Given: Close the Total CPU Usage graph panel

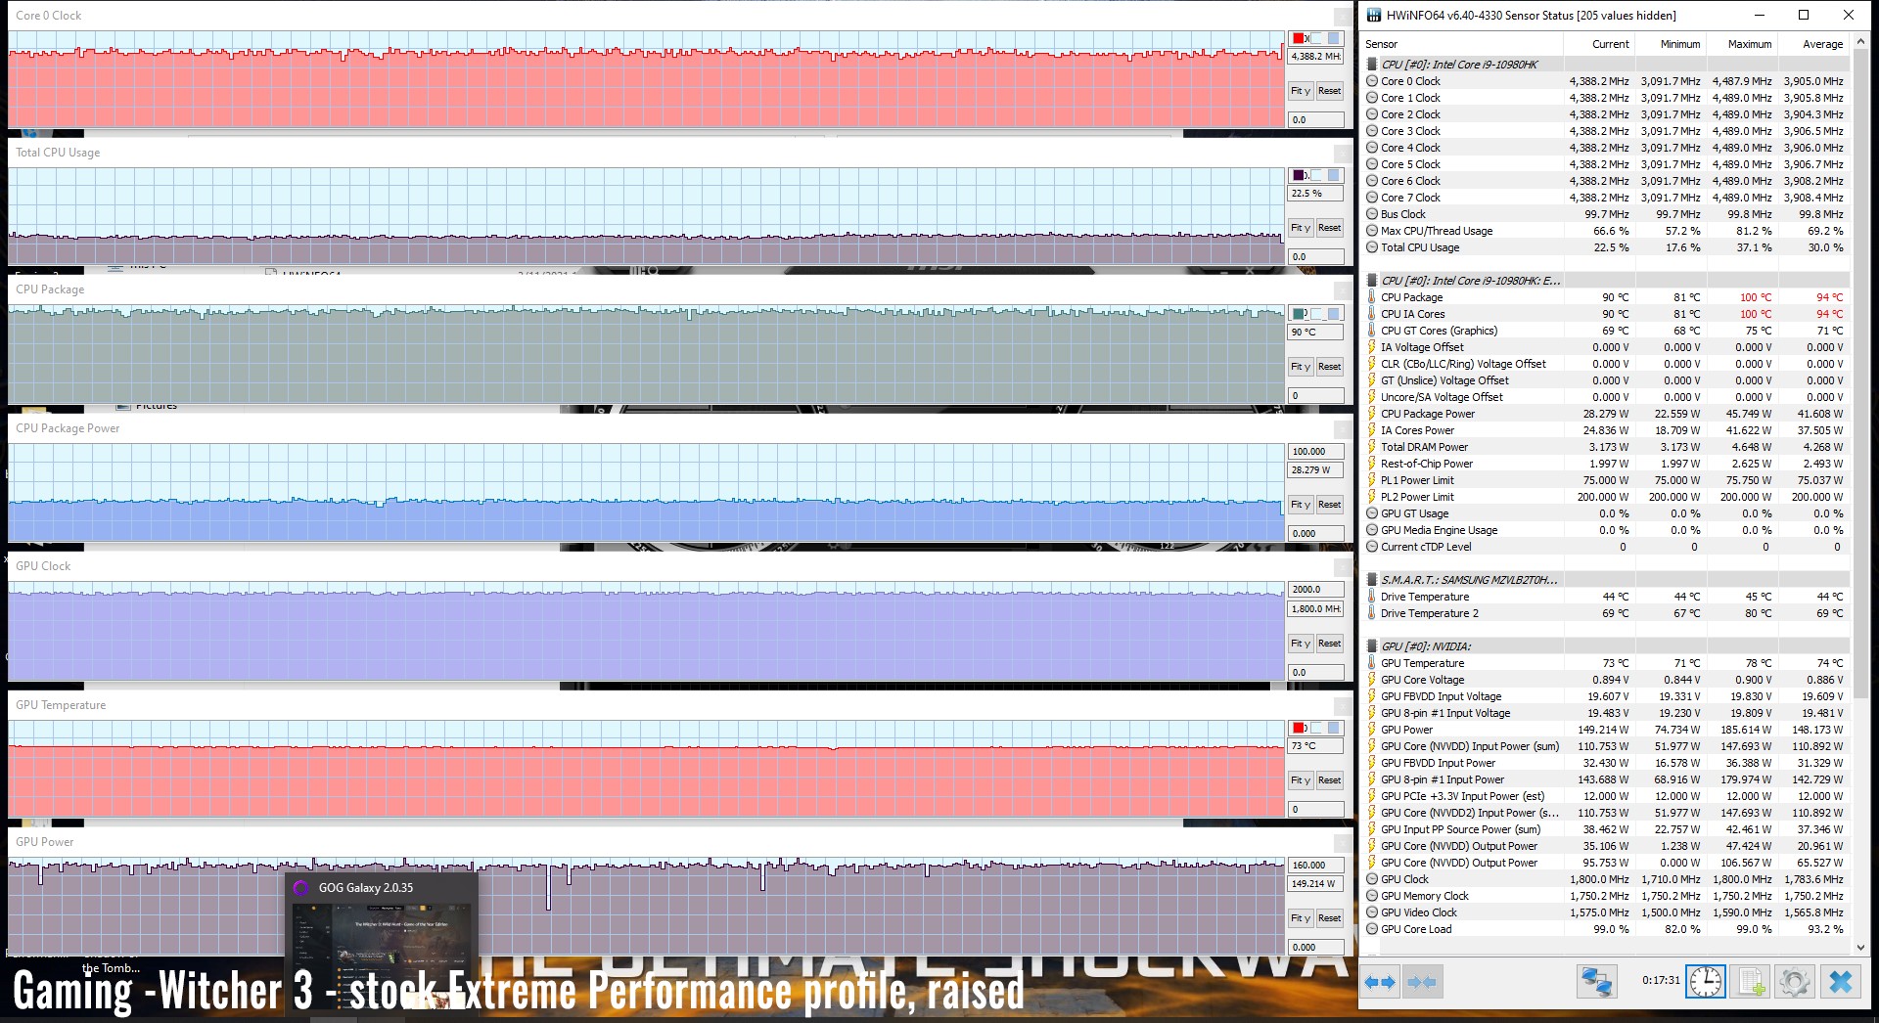Looking at the screenshot, I should click(x=1343, y=154).
